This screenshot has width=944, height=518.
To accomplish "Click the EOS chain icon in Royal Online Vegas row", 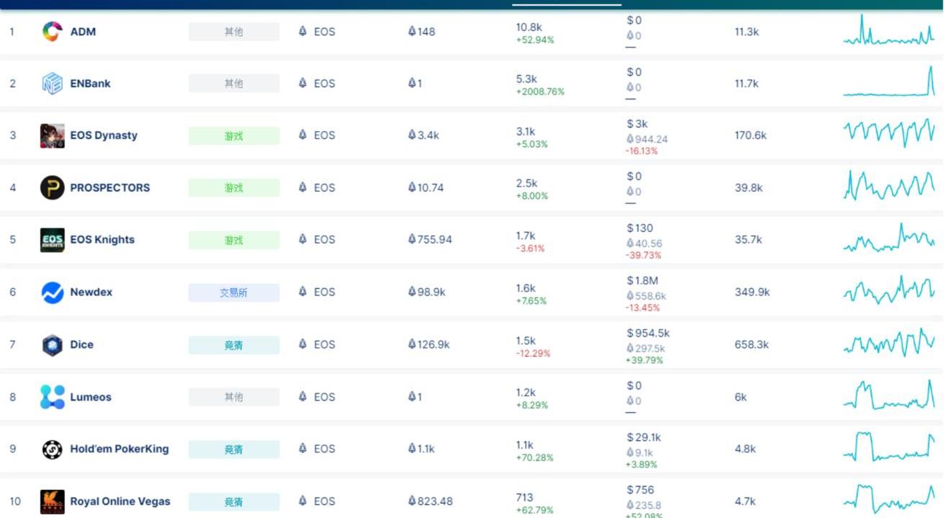I will 302,501.
